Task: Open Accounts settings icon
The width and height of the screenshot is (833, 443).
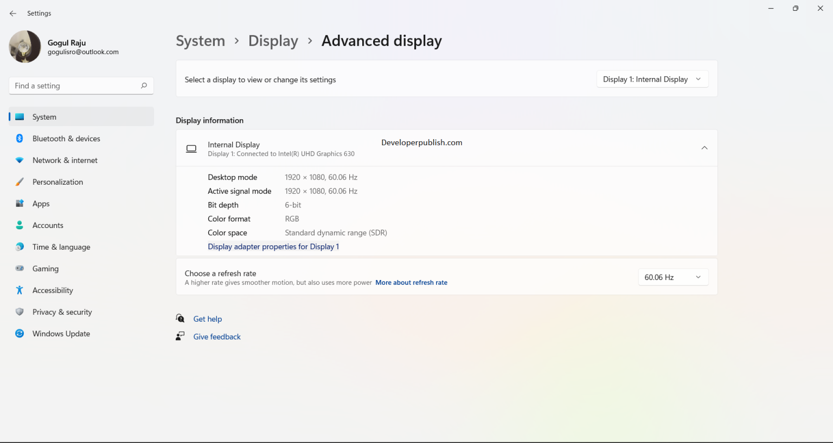Action: coord(20,225)
